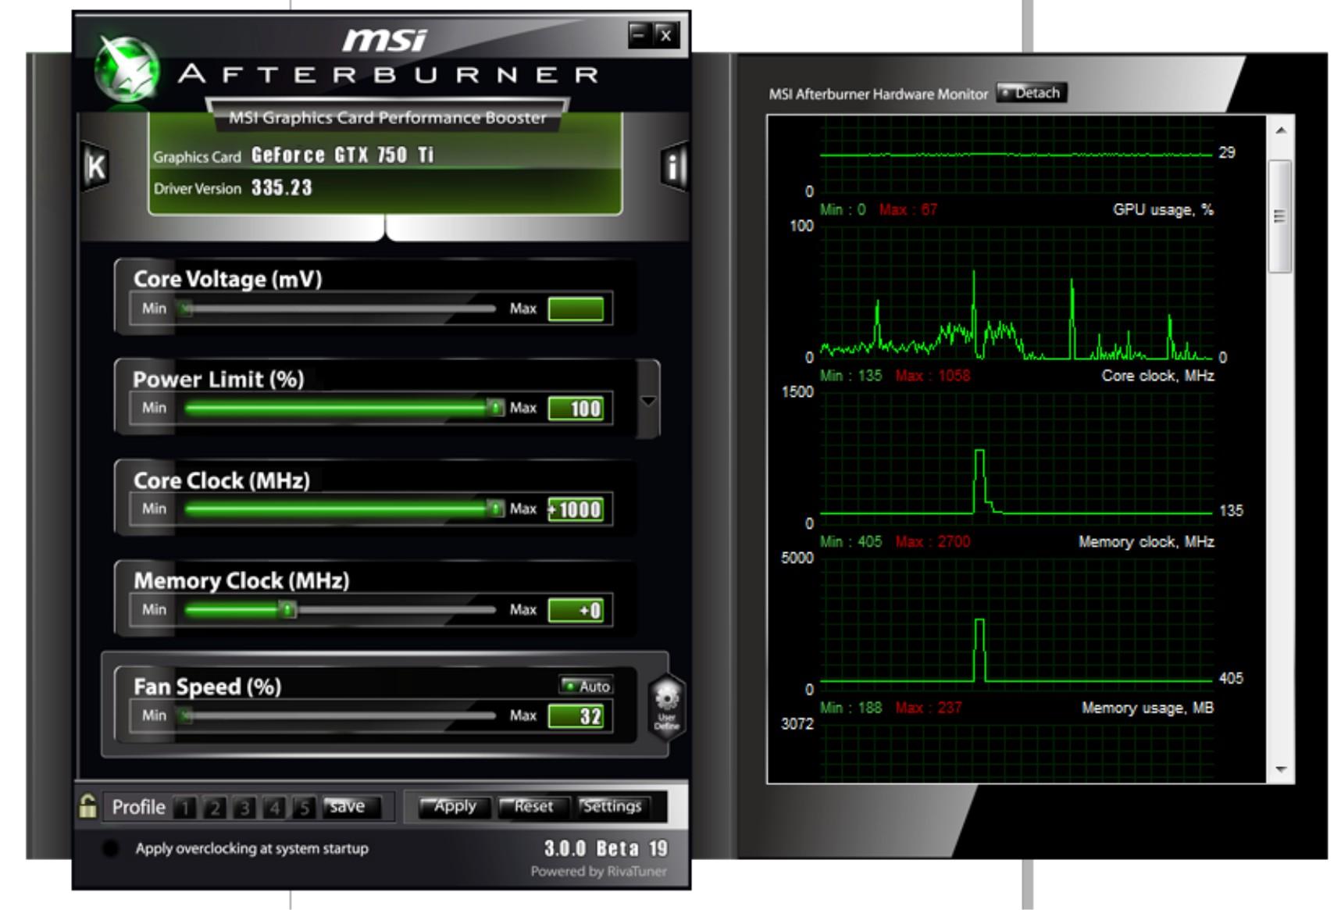
Task: Click the Core Clock value field showing +1000
Action: (x=576, y=509)
